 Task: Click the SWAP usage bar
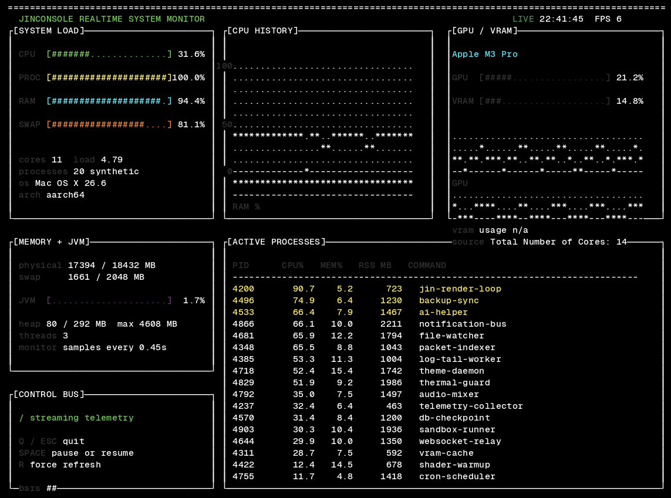coord(109,125)
